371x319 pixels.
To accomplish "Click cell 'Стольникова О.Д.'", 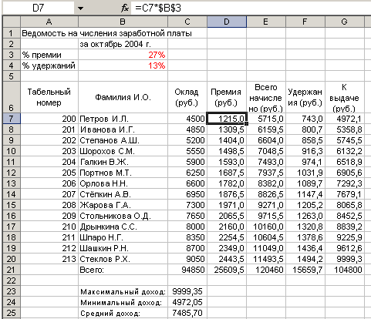I will point(123,216).
